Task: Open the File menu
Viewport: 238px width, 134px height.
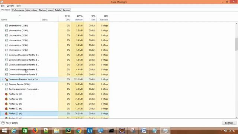Action: coord(3,6)
